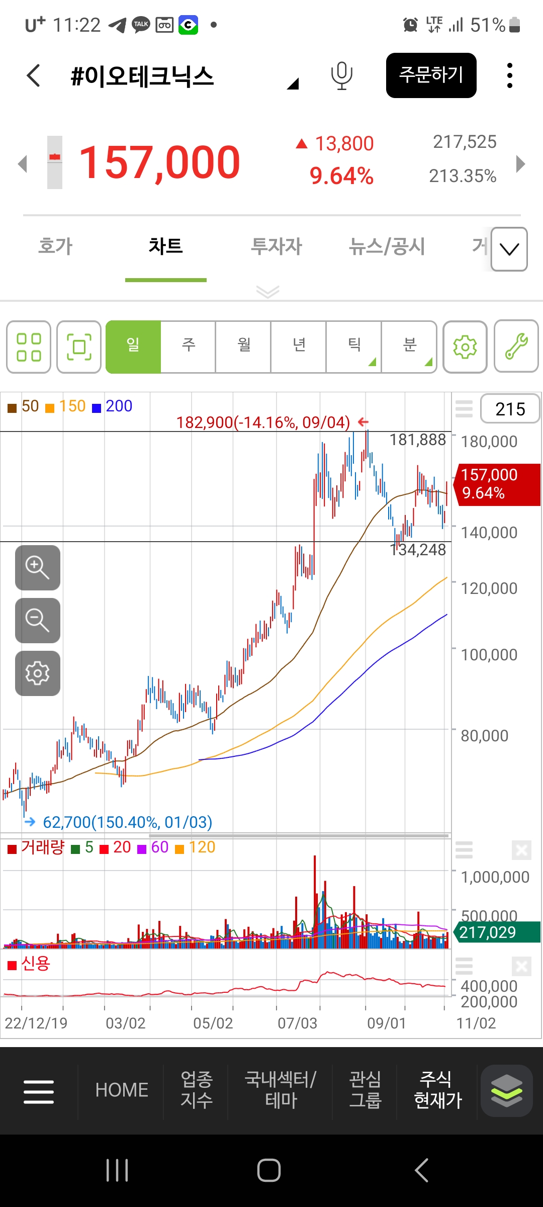Tap the volume 5 average legend
Viewport: 543px width, 1207px height.
pos(83,847)
